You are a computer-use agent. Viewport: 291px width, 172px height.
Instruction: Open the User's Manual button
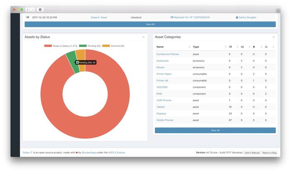pos(252,153)
